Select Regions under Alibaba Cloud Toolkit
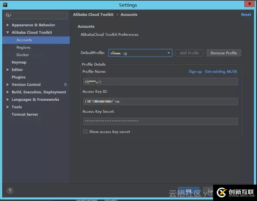Screen dimensions: 257x201 coord(23,47)
